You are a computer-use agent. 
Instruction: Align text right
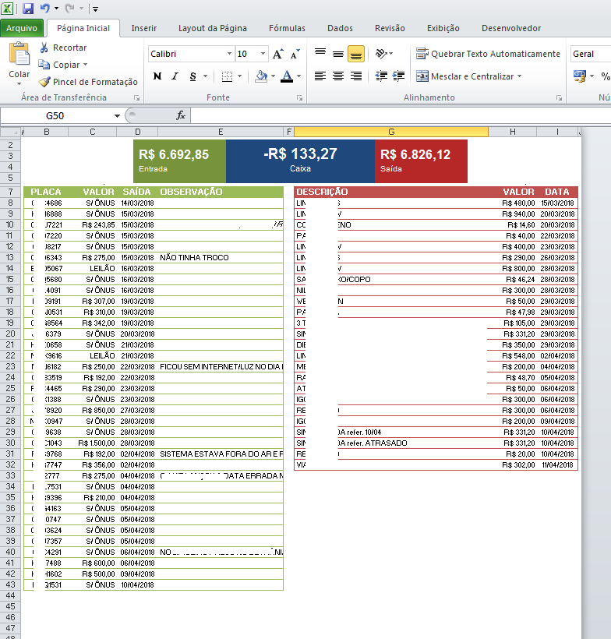(356, 76)
